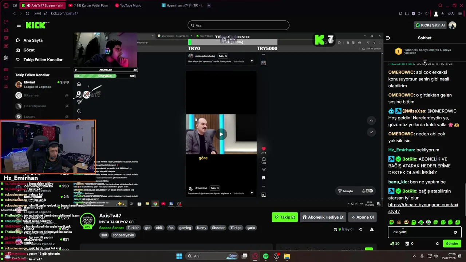This screenshot has height=262, width=466.
Task: Go back in browser history
Action: (x=14, y=13)
